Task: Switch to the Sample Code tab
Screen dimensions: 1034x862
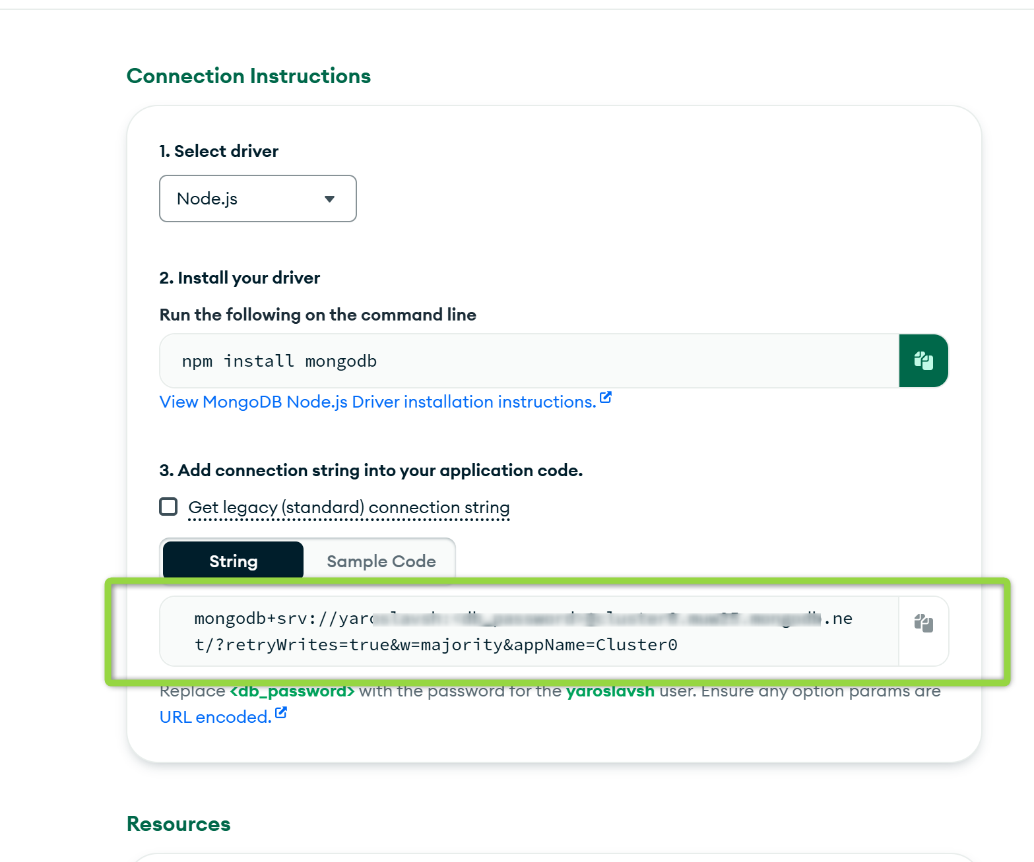Action: pyautogui.click(x=381, y=561)
